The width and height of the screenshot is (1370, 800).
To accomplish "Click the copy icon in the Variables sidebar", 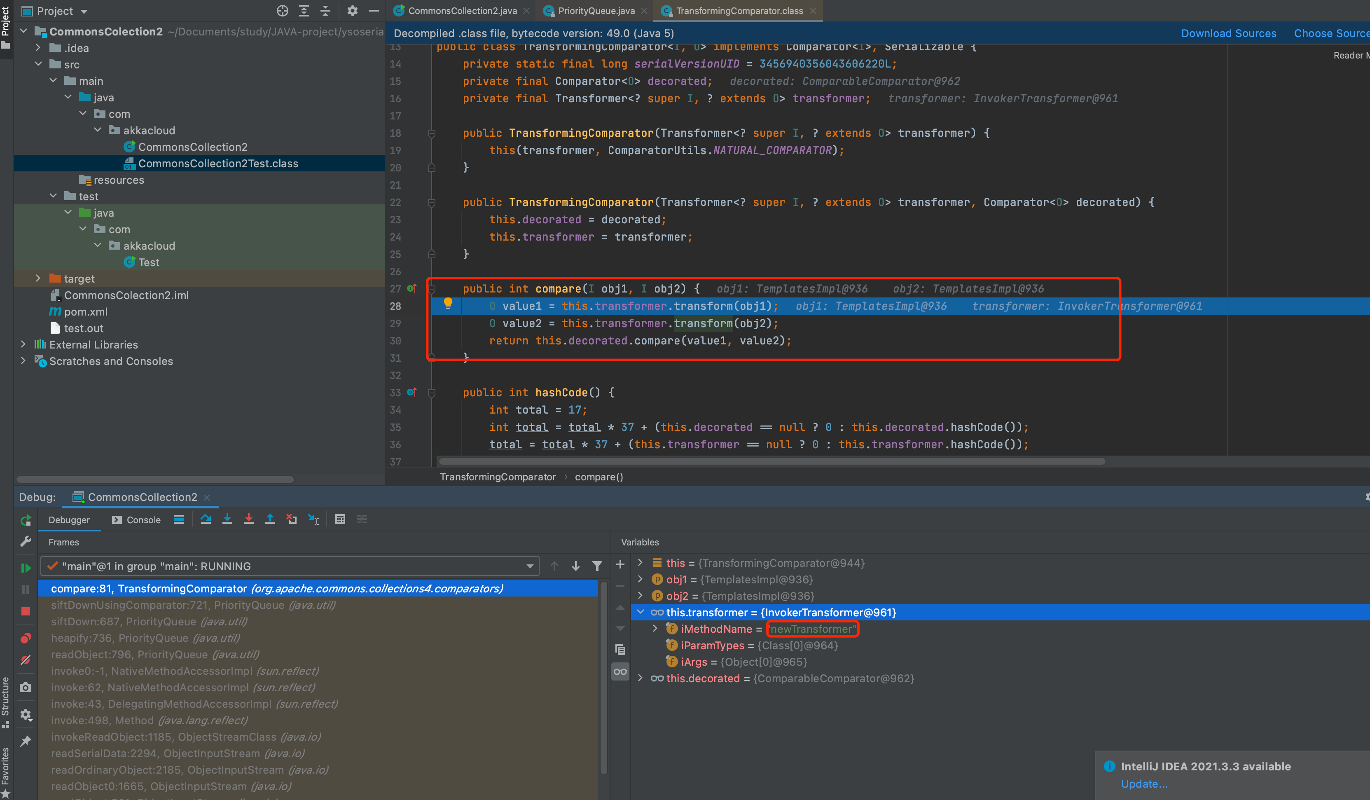I will pos(620,649).
